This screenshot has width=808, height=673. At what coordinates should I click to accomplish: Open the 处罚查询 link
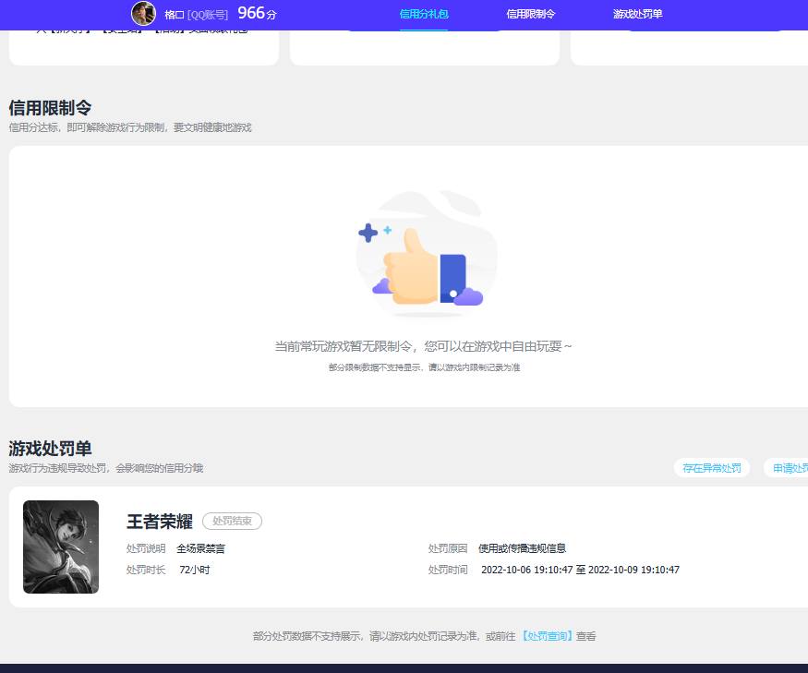(x=546, y=636)
